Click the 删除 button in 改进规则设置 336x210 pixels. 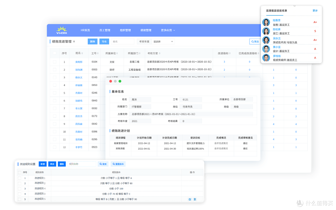pos(62,164)
